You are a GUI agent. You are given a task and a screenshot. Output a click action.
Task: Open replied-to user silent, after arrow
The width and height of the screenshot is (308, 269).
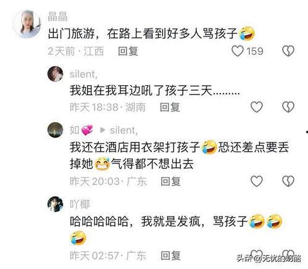click(123, 130)
